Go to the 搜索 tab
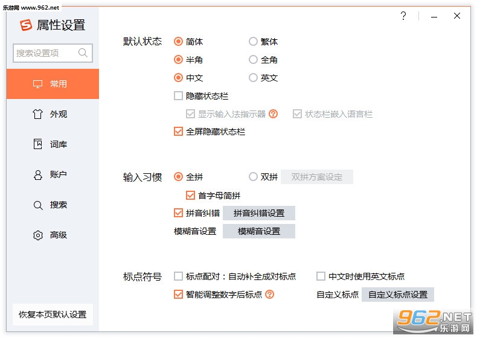477x338 pixels. (x=53, y=205)
